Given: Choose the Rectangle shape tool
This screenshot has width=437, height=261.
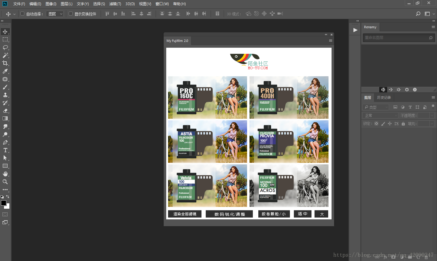Looking at the screenshot, I should [5, 166].
